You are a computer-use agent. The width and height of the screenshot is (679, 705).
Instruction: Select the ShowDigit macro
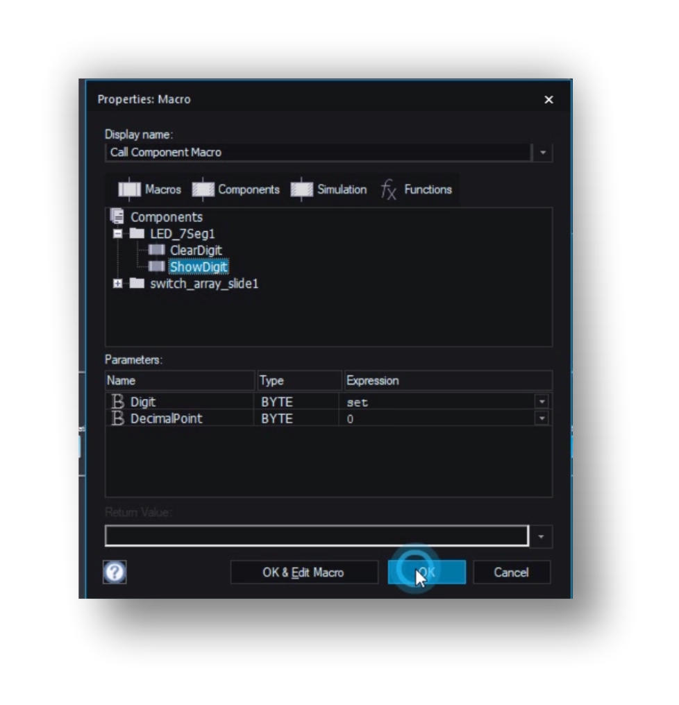[199, 267]
